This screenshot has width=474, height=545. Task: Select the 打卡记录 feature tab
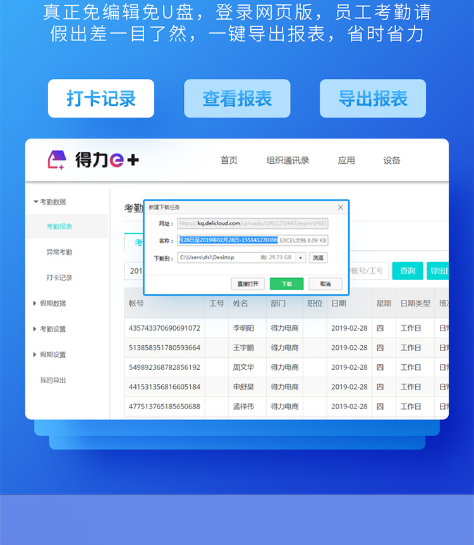tap(101, 99)
